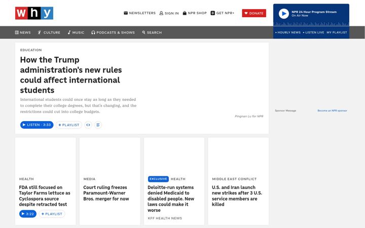Viewport: 365px width, 228px height.
Task: Click the On Air Now text
Action: (300, 16)
